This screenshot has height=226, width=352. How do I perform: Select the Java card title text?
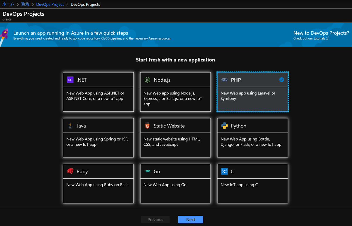pyautogui.click(x=81, y=126)
